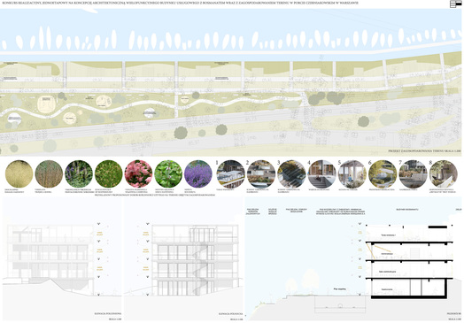Open reference photo number 1

point(230,174)
